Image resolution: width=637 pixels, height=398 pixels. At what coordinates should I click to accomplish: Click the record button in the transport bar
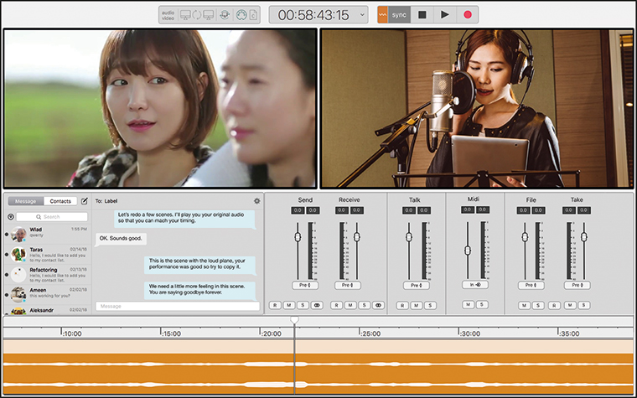pos(466,14)
